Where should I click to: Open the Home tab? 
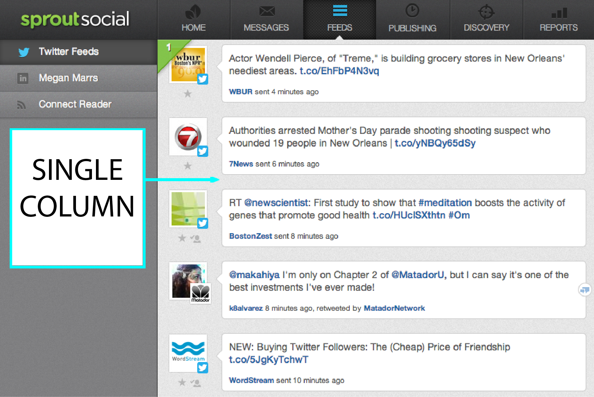pos(194,20)
